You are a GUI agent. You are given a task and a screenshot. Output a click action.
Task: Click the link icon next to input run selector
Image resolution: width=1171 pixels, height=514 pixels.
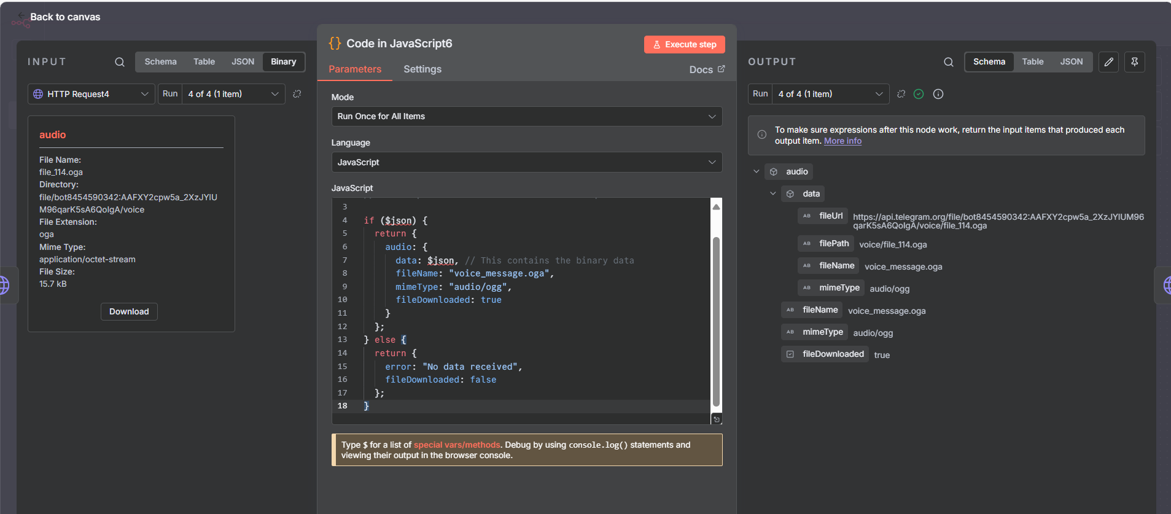[x=297, y=94]
